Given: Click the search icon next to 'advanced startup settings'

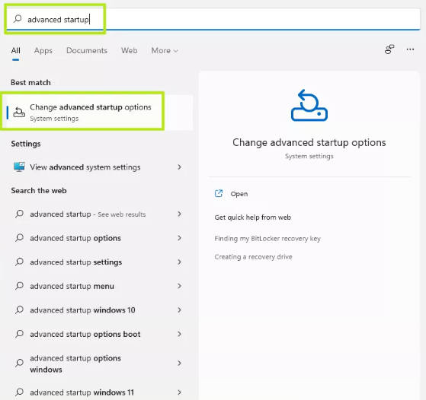Looking at the screenshot, I should 19,262.
